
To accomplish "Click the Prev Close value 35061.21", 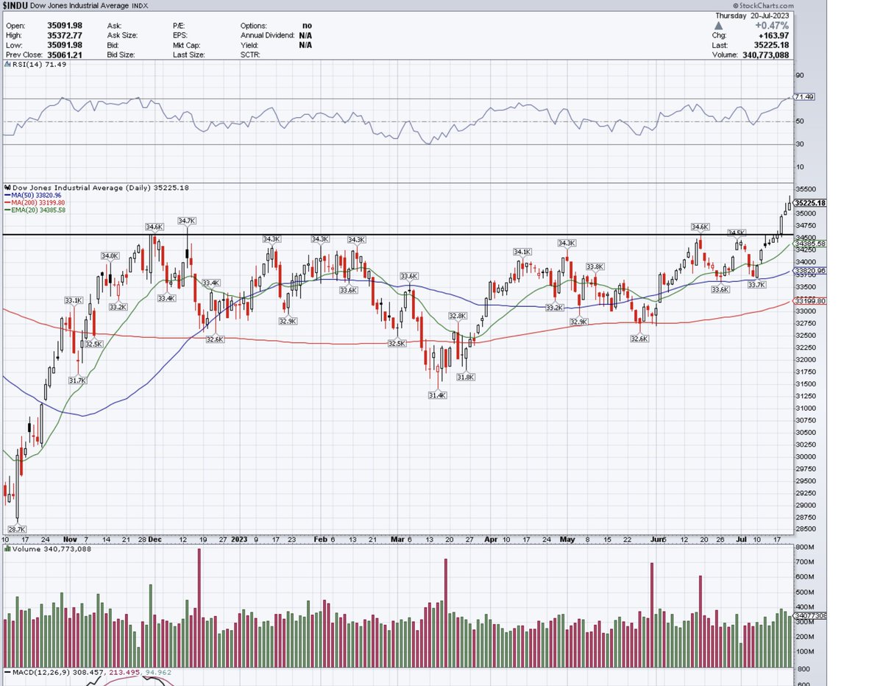I will pyautogui.click(x=64, y=54).
